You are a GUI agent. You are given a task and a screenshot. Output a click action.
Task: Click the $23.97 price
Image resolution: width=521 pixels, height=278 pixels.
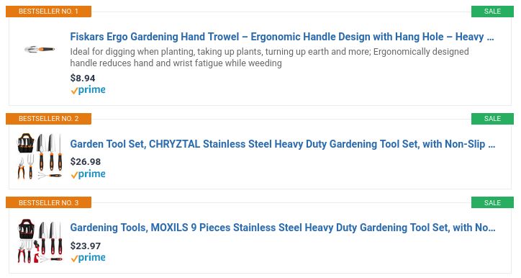click(86, 246)
